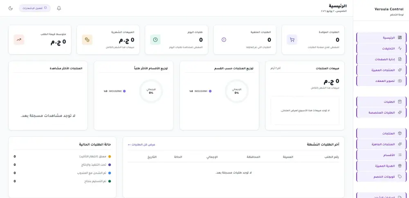The image size is (409, 198).
Task: Click the blue dot for تم الشحن مع المندوب
Action: pos(110,173)
